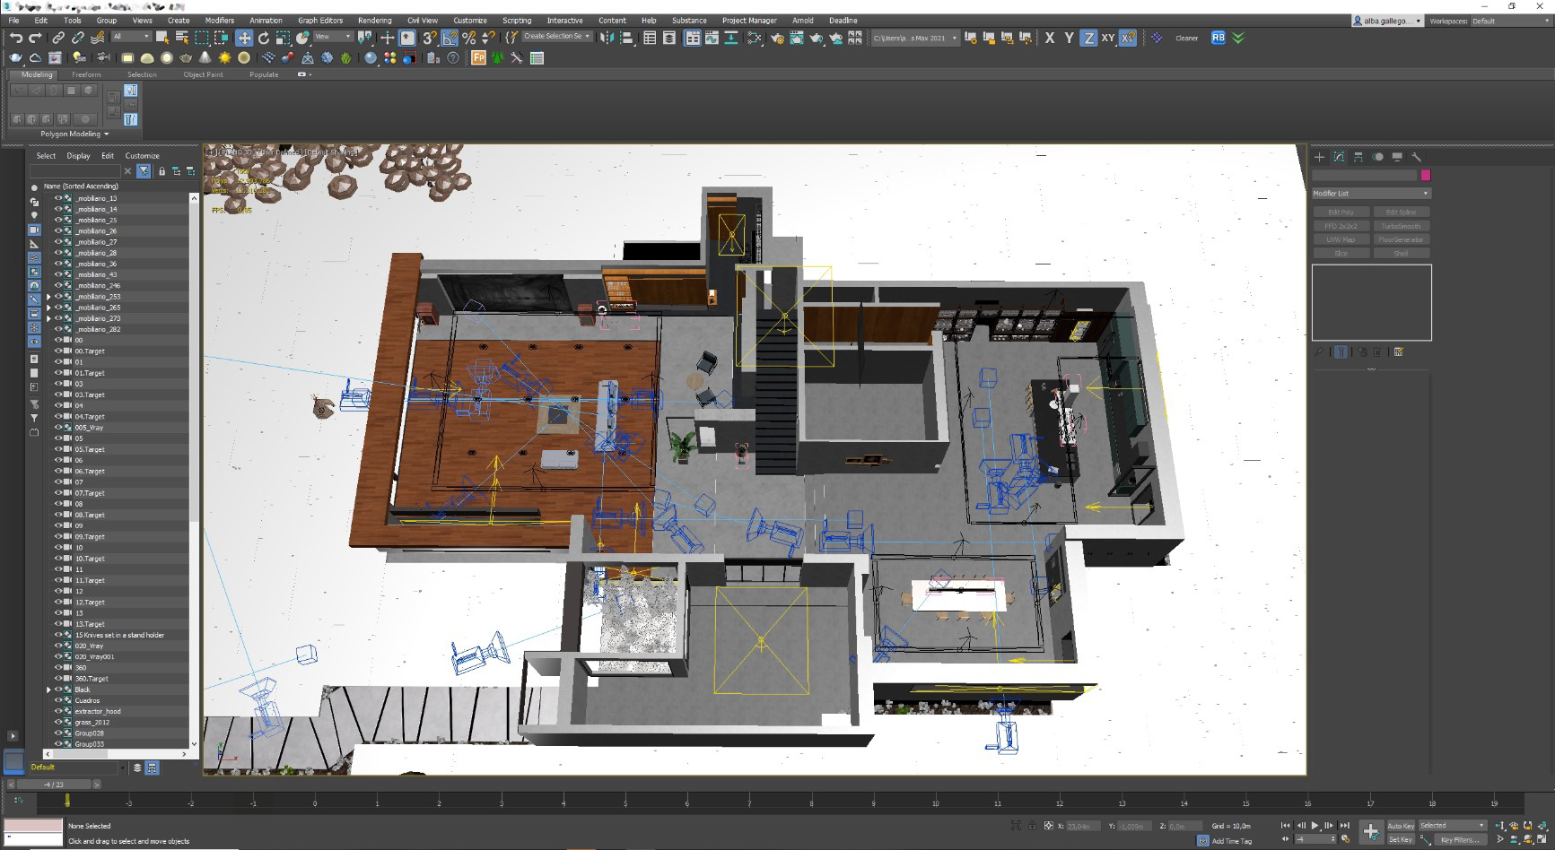Click the Play Animation button
Screen dimensions: 1555x850
(x=1315, y=825)
